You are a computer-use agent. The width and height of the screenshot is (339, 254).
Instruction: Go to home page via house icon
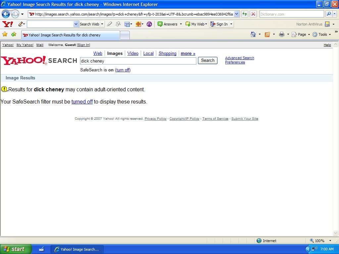(253, 34)
